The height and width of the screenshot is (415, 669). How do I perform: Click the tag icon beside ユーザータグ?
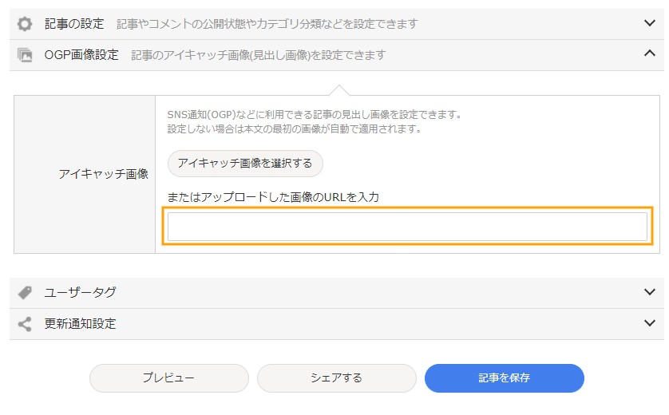point(25,293)
